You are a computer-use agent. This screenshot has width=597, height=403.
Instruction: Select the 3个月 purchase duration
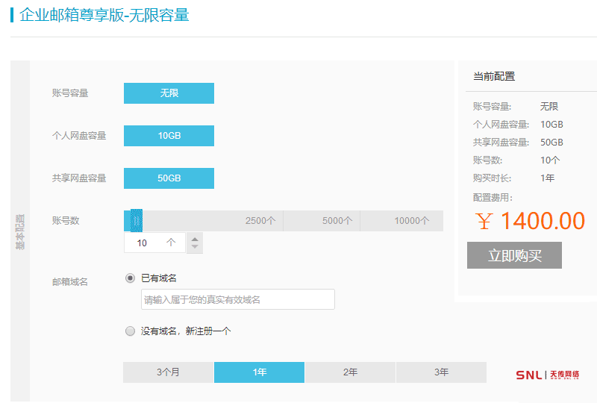[x=168, y=372]
